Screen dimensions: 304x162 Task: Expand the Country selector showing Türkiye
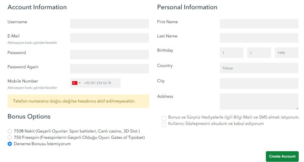tap(259, 68)
